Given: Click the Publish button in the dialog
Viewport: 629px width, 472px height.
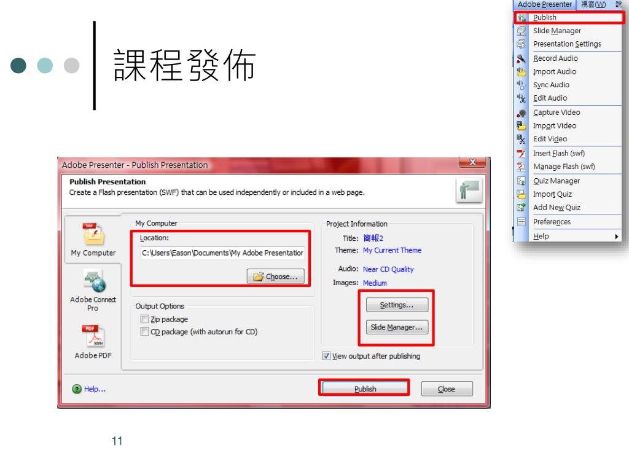Looking at the screenshot, I should [x=365, y=388].
